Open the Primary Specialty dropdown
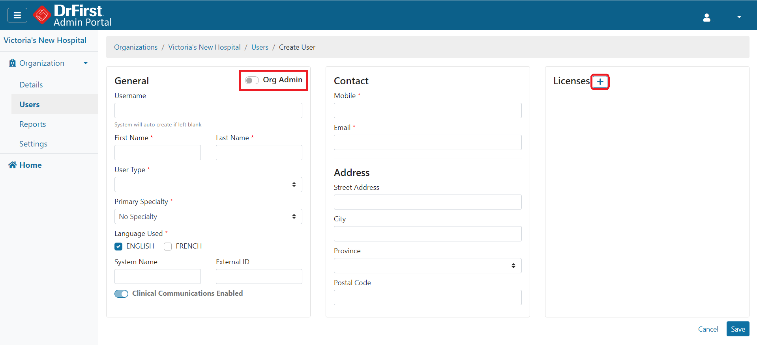This screenshot has width=757, height=345. pos(208,217)
